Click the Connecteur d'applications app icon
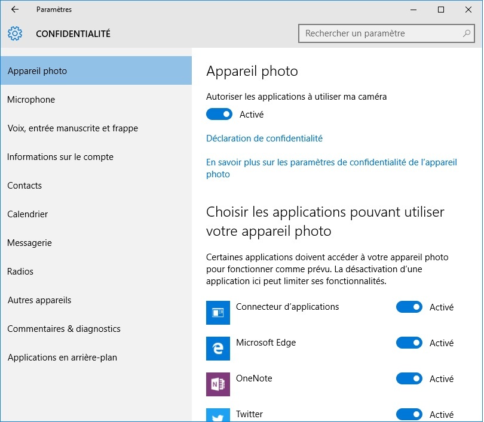The height and width of the screenshot is (422, 484). pyautogui.click(x=218, y=313)
